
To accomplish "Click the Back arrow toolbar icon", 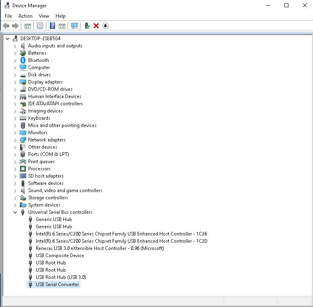I will click(6, 26).
